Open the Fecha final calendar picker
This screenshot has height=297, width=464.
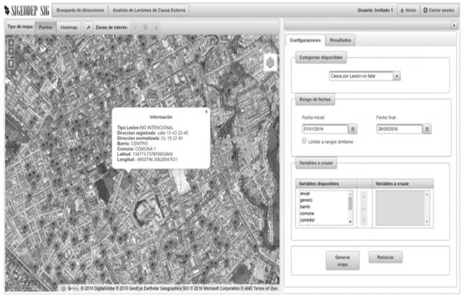[x=427, y=129]
